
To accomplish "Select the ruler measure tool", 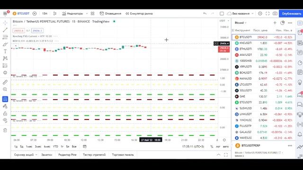I will [x=5, y=82].
